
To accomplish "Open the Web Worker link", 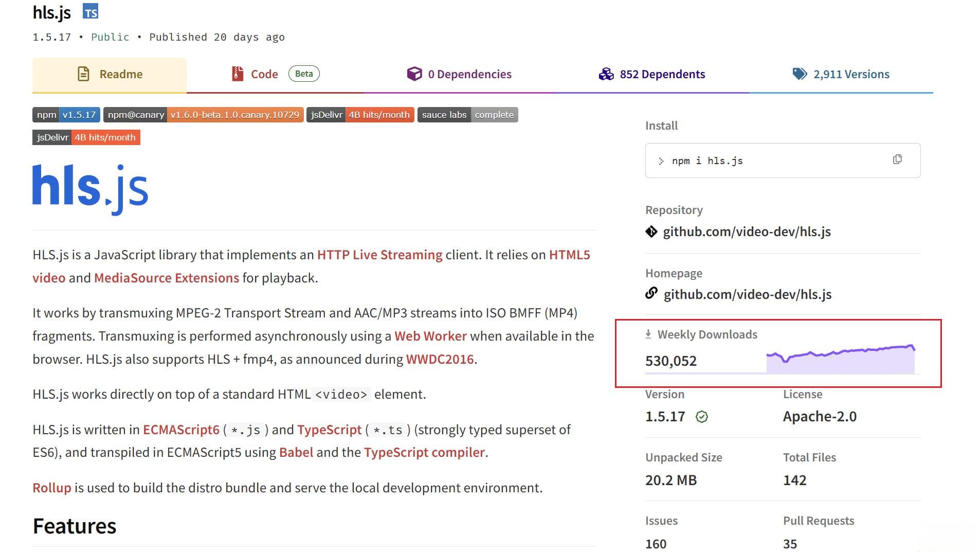I will tap(430, 336).
